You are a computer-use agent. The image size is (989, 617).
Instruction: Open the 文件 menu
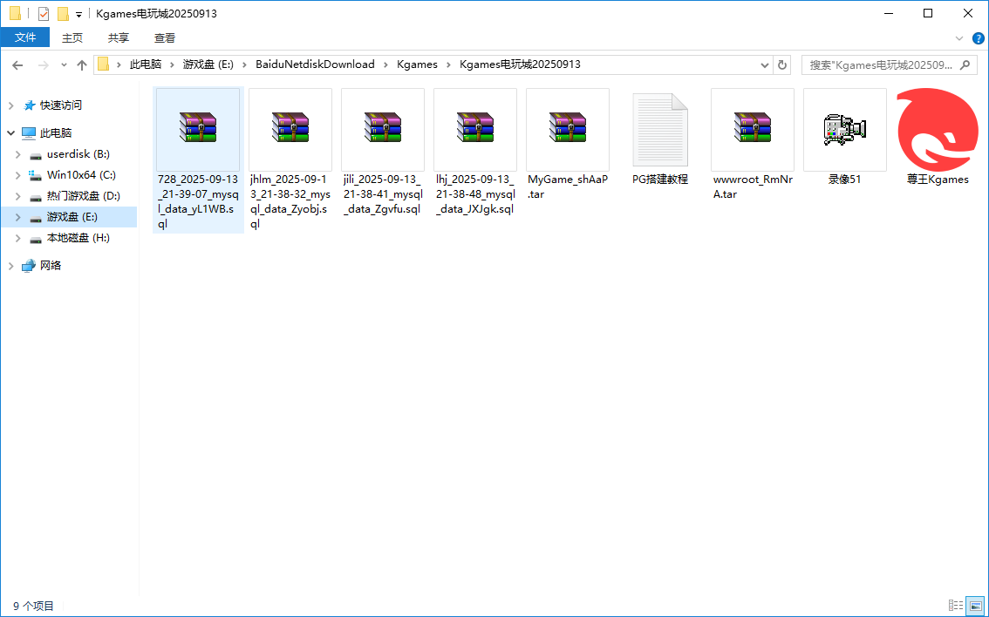[25, 37]
